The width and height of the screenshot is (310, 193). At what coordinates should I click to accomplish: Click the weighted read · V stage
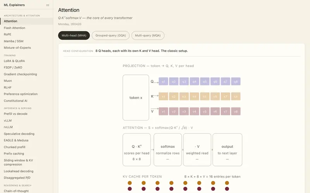coord(197,150)
